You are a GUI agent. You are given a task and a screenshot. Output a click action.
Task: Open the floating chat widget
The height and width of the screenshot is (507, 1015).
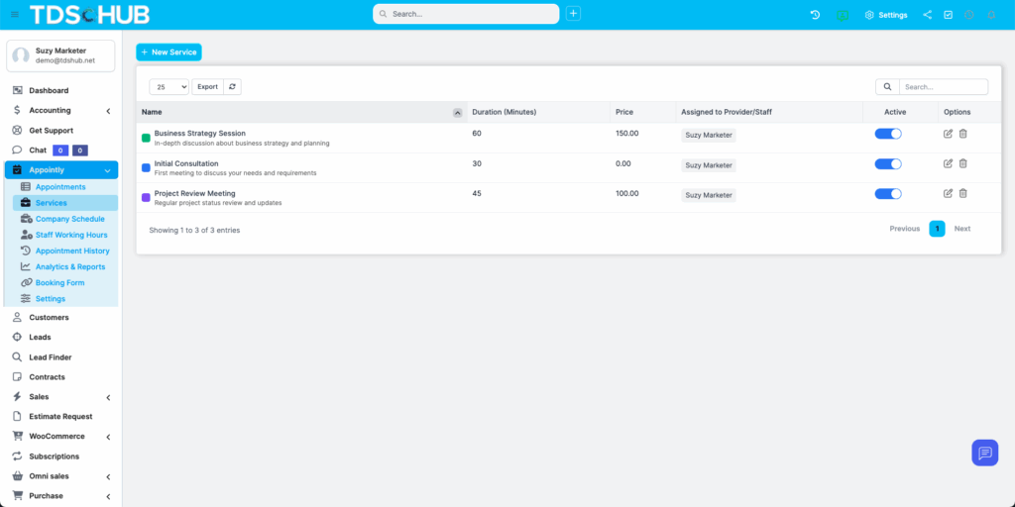[x=984, y=453]
